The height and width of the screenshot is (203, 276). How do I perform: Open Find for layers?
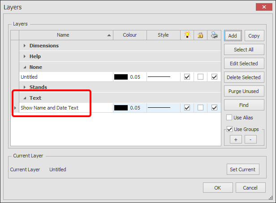pos(244,105)
